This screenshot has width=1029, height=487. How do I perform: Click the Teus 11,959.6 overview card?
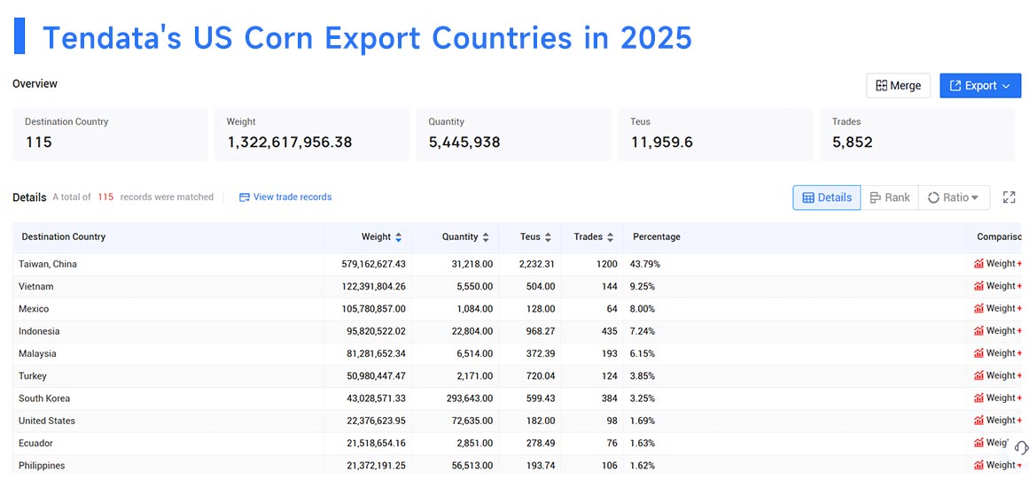click(x=715, y=135)
